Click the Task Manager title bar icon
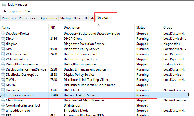 click(4, 5)
